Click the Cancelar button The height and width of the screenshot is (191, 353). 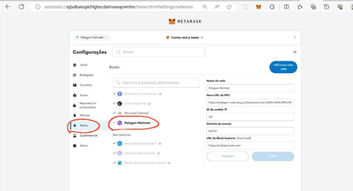pos(228,156)
